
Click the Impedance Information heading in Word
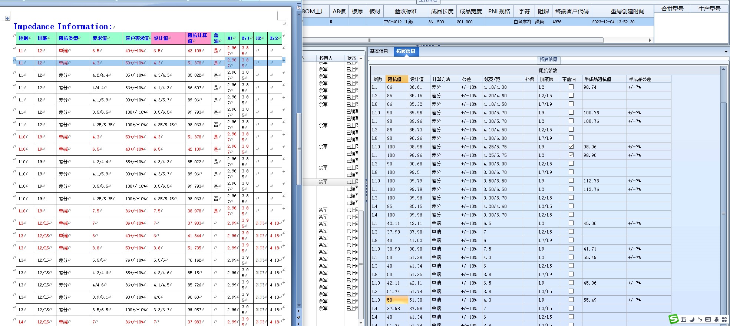click(62, 27)
